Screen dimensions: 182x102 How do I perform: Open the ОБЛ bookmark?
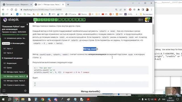[x=119, y=14]
